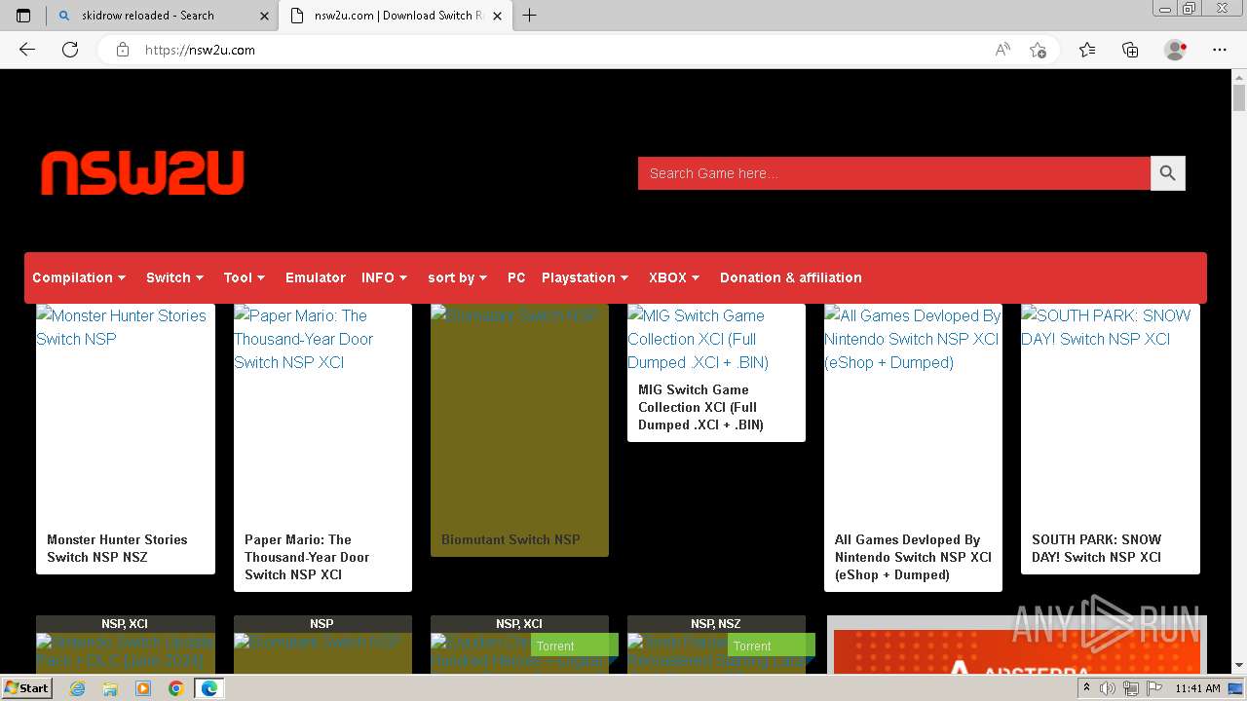Launch Chrome from taskbar
1247x701 pixels.
pos(175,688)
